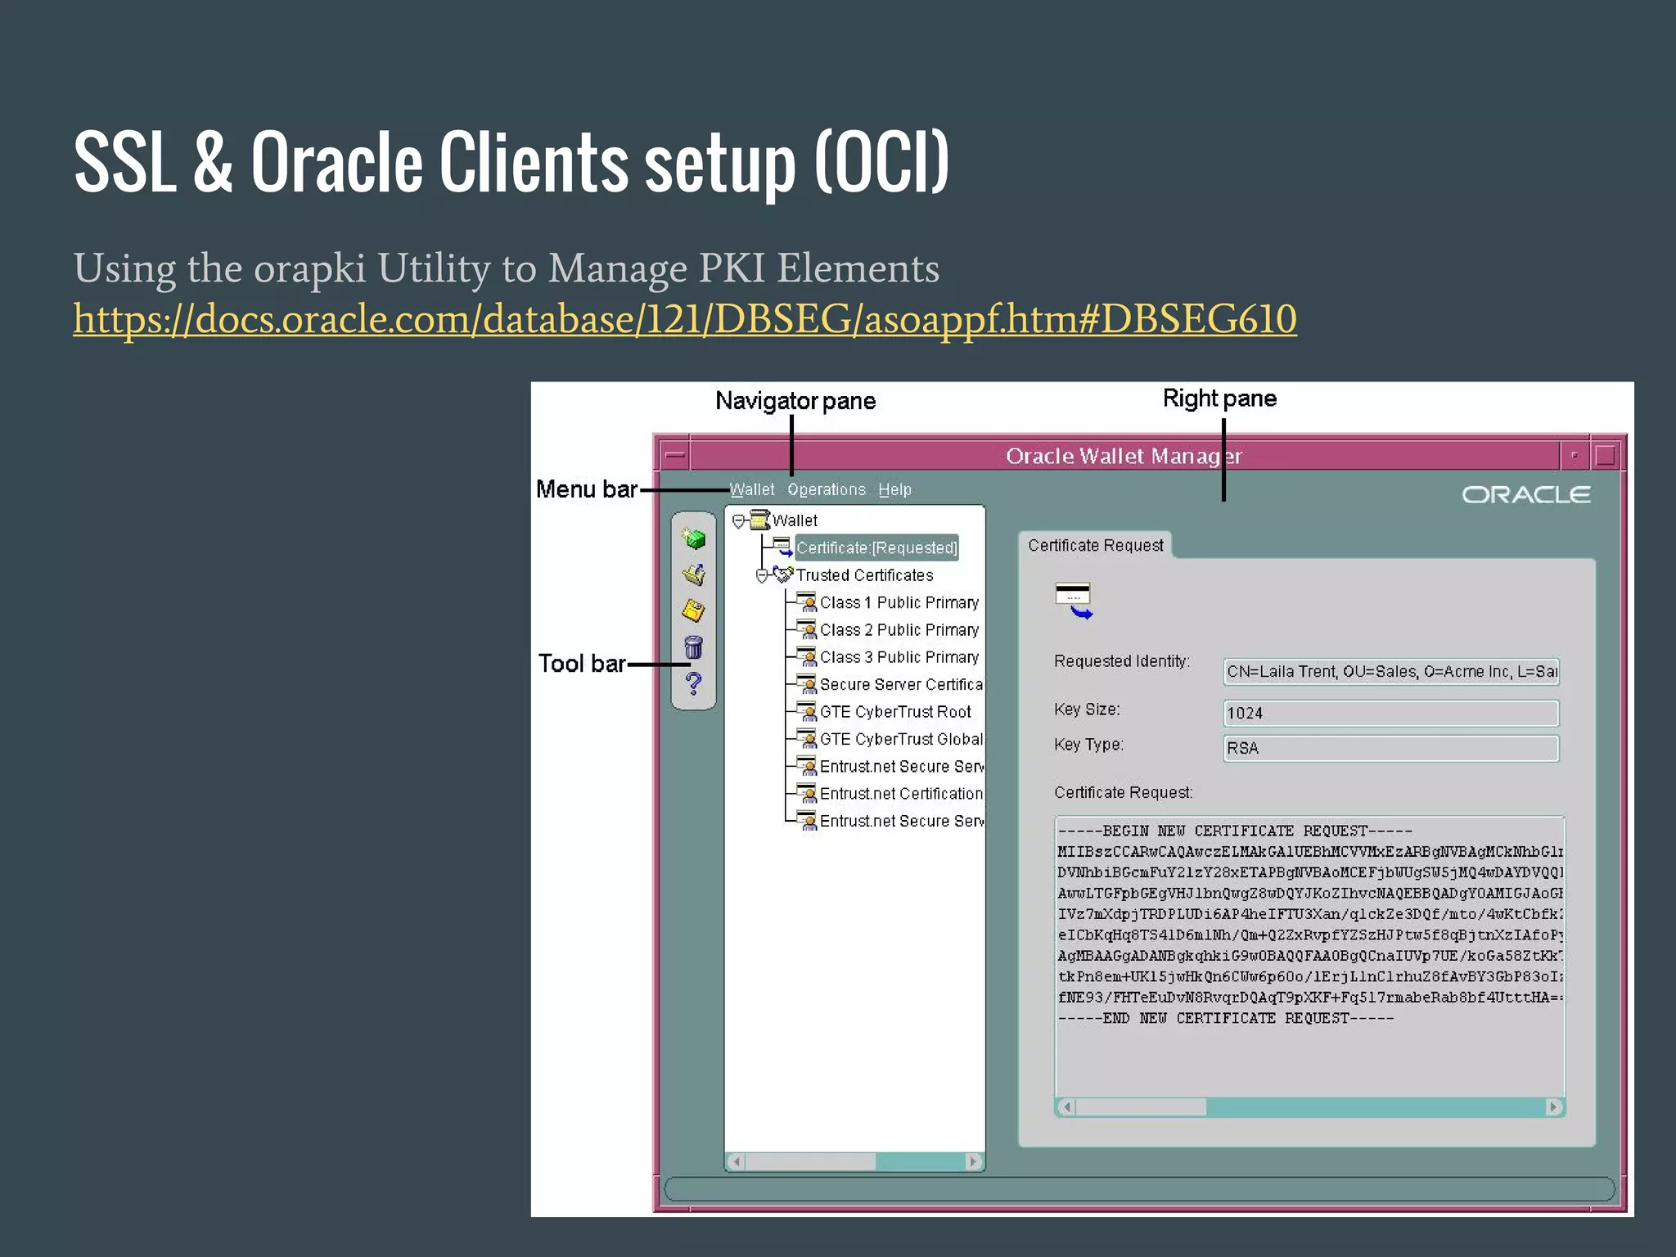Maximize the Oracle Wallet Manager window

click(x=1606, y=455)
